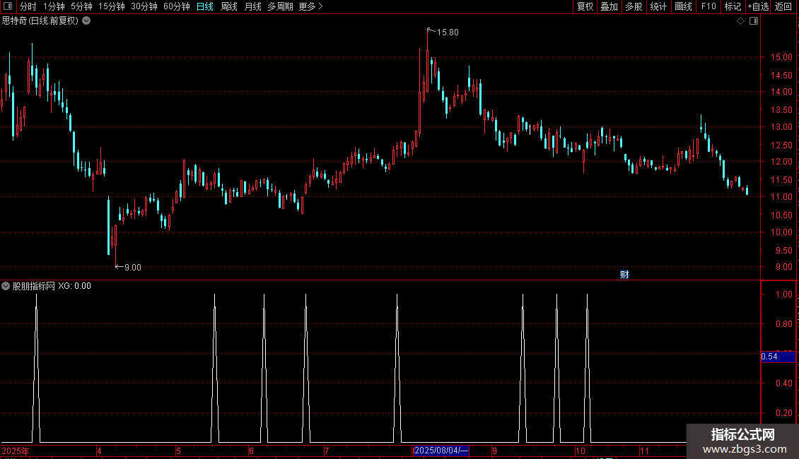The height and width of the screenshot is (459, 799).
Task: Click the 叠加 overlay button
Action: pyautogui.click(x=609, y=6)
